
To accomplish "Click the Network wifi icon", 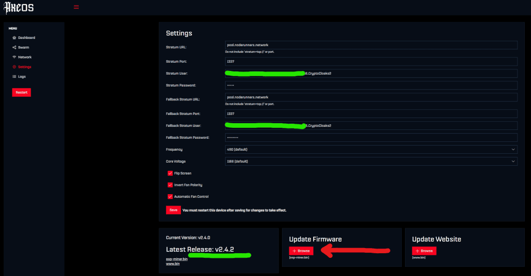I will coord(14,57).
